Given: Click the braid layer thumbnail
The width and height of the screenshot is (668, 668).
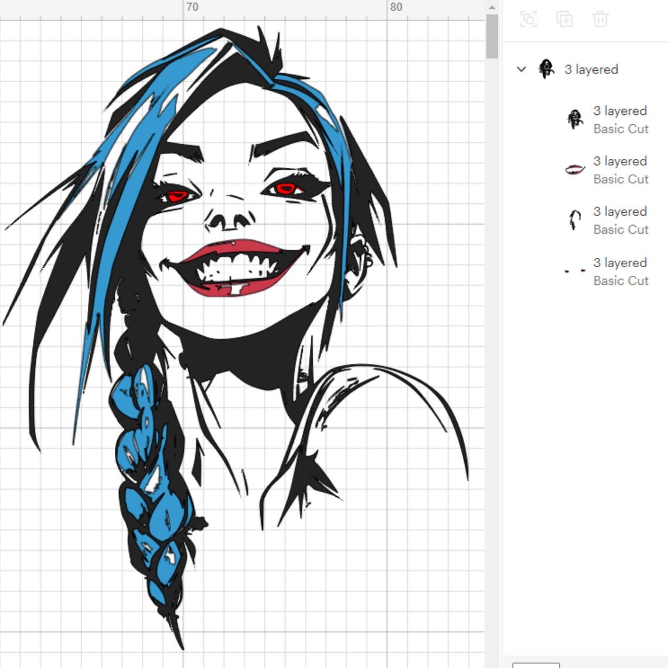Looking at the screenshot, I should click(573, 220).
